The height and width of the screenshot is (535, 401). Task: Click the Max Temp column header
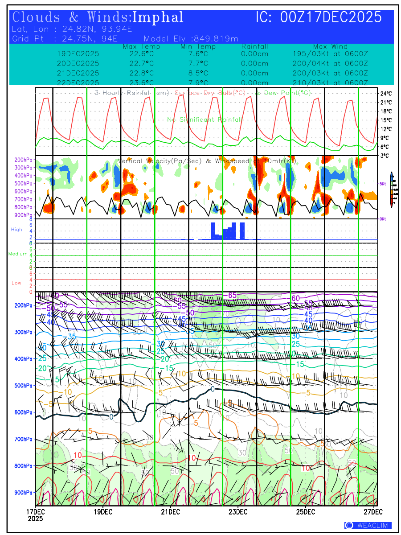tap(141, 47)
